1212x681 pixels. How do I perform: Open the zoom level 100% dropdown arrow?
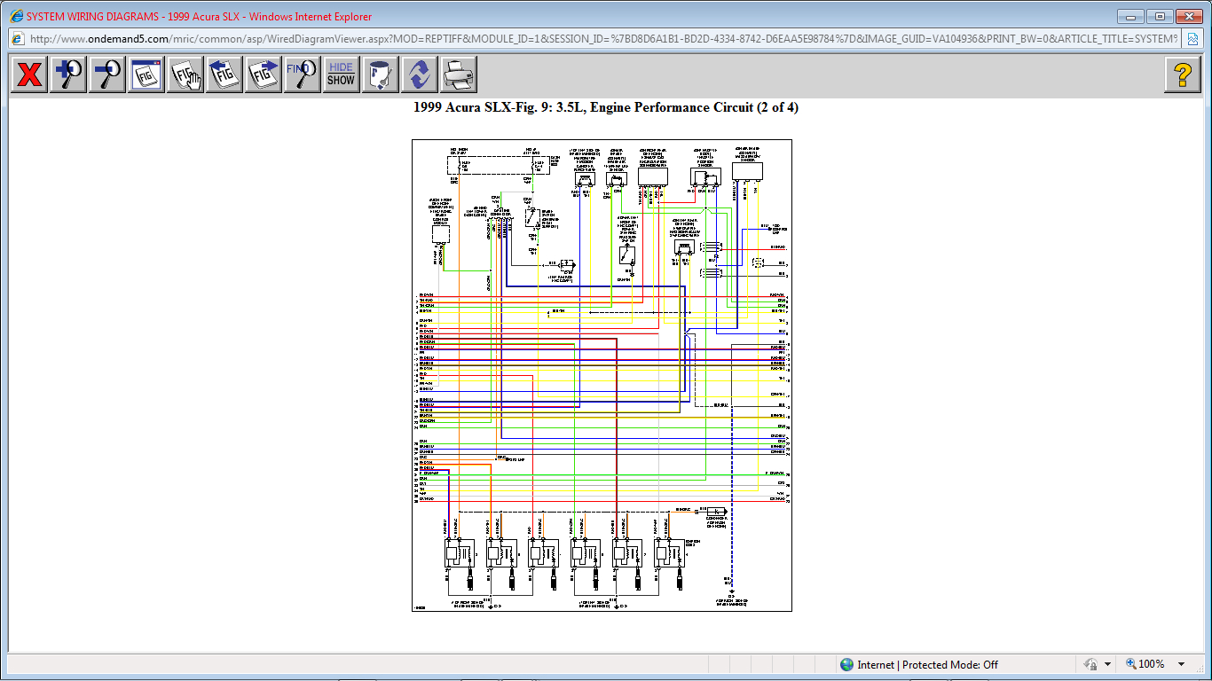click(1181, 664)
